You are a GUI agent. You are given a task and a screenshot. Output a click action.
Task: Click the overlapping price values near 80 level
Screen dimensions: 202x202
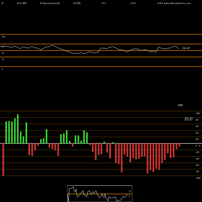[189, 119]
